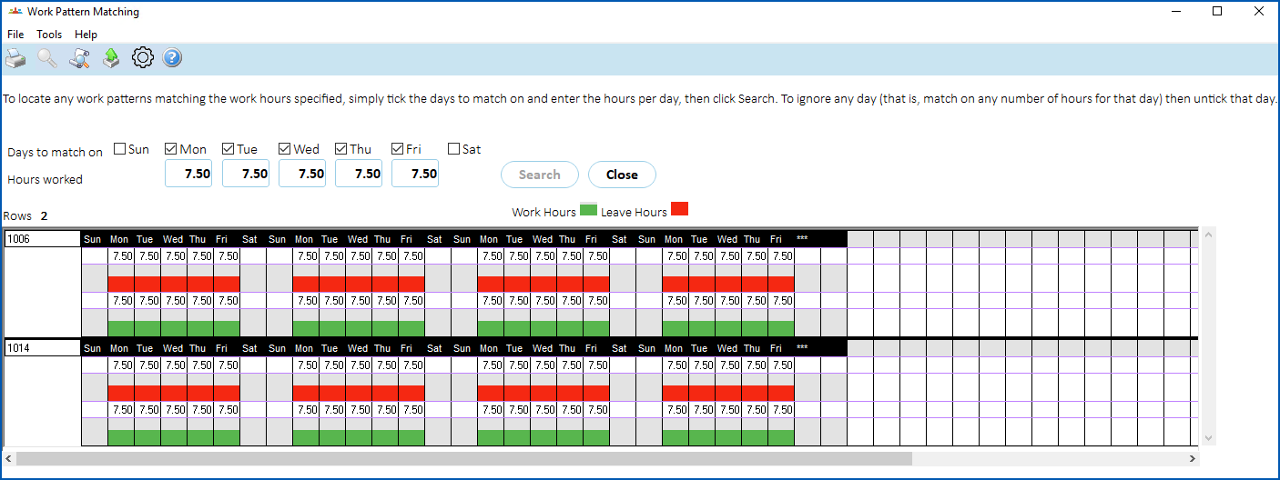
Task: Click the horizontal scrollbar right arrow
Action: [x=1193, y=459]
